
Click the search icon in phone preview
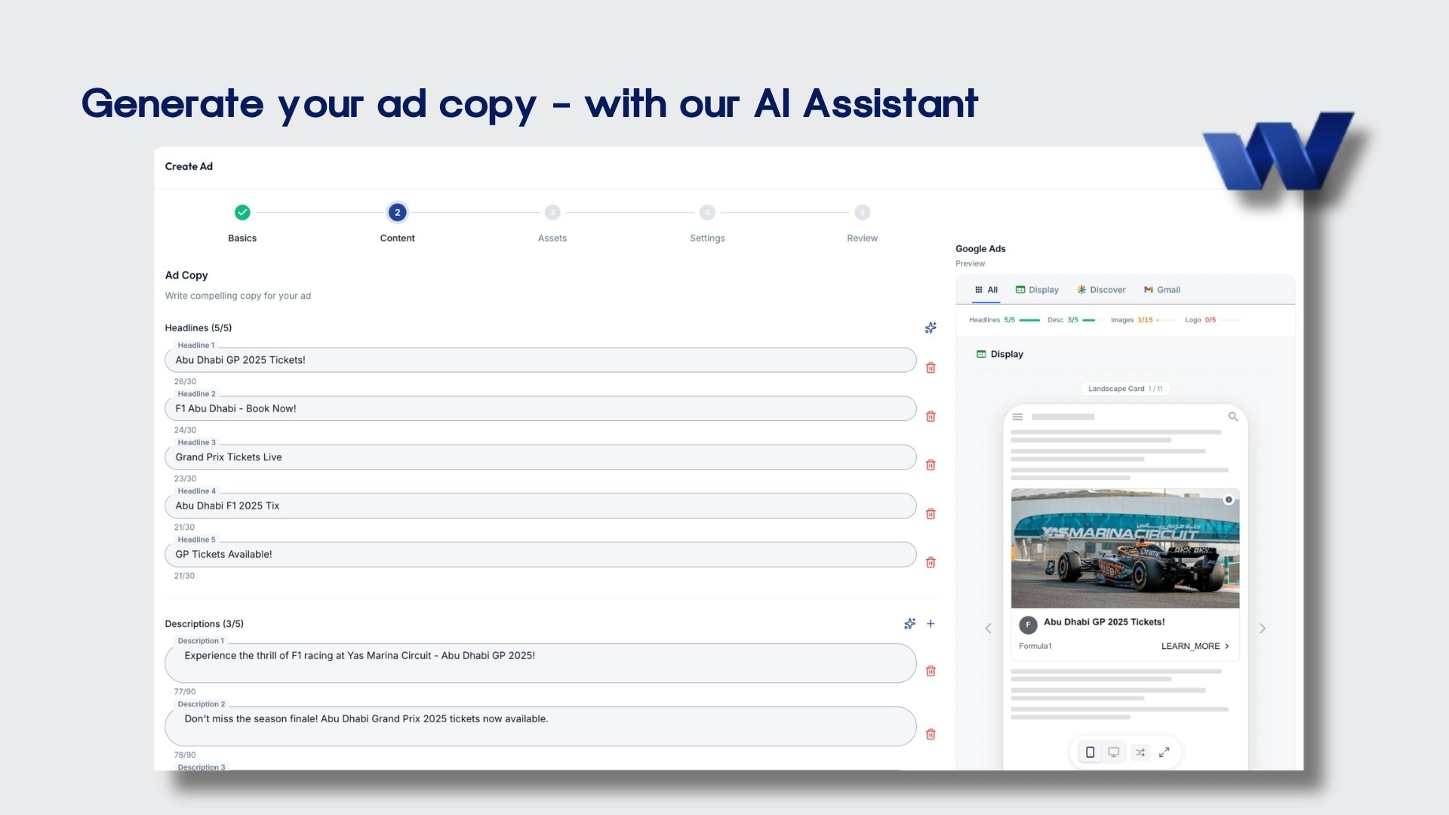tap(1233, 417)
